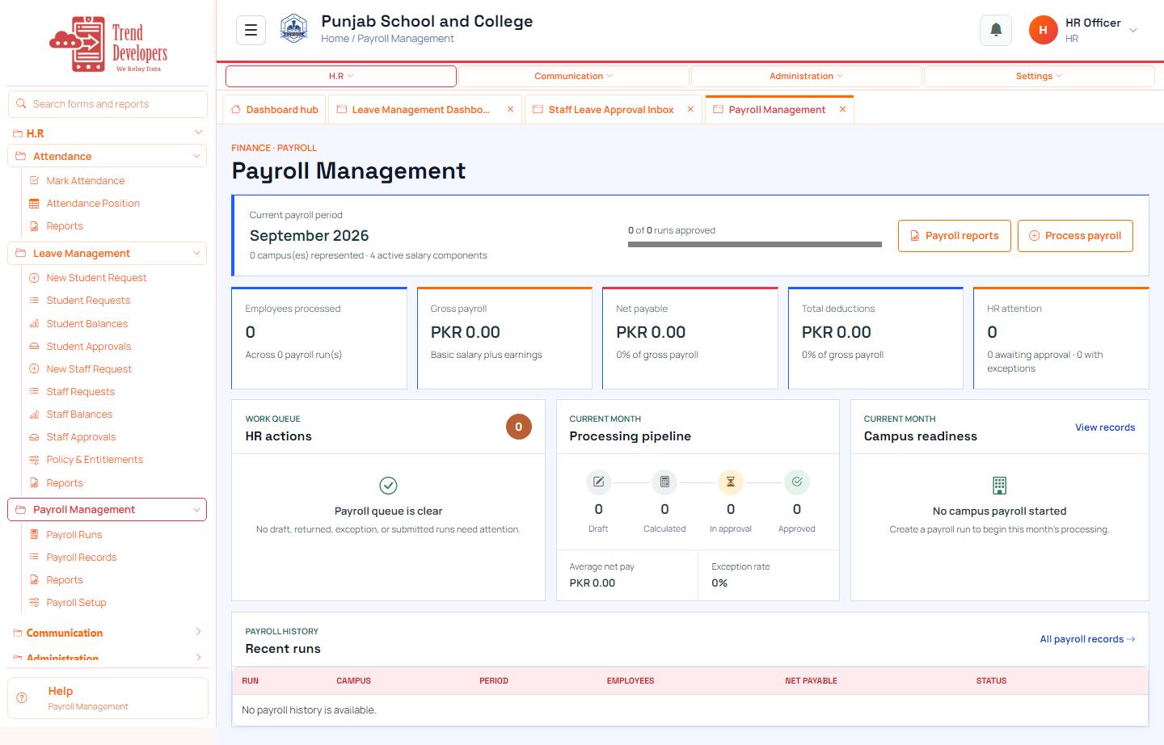Click the payroll queue clear checkmark icon

[x=388, y=485]
